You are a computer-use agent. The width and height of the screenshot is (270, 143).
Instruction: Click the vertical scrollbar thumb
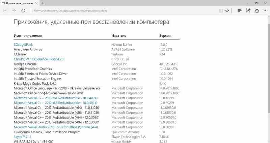pos(269,68)
